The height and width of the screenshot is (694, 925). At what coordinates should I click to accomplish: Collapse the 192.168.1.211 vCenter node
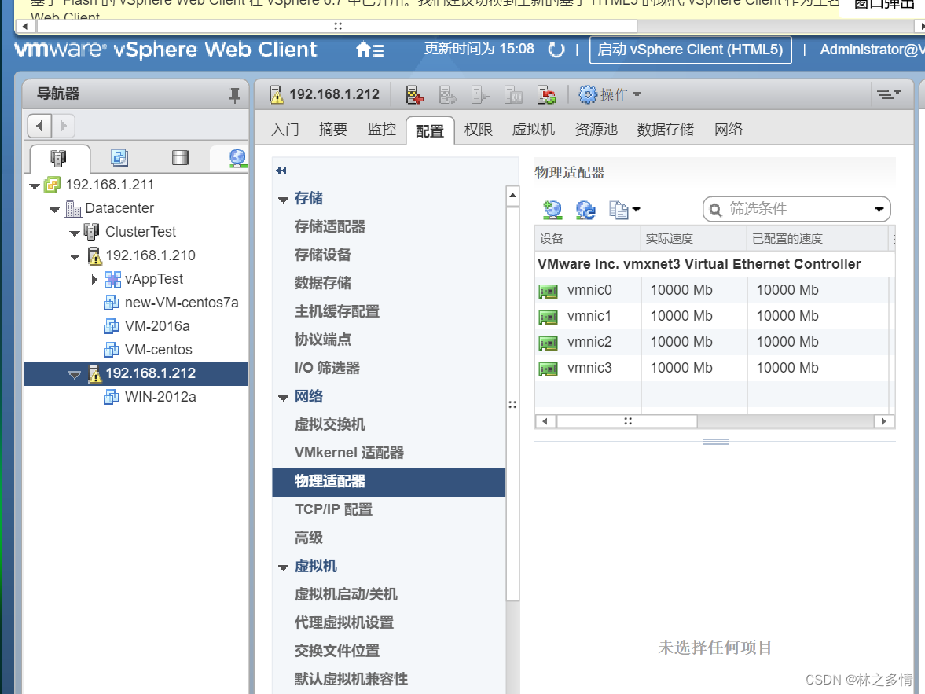coord(35,186)
